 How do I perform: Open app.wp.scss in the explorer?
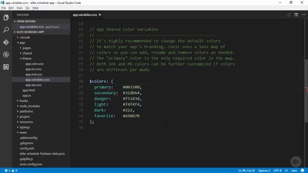click(33, 85)
